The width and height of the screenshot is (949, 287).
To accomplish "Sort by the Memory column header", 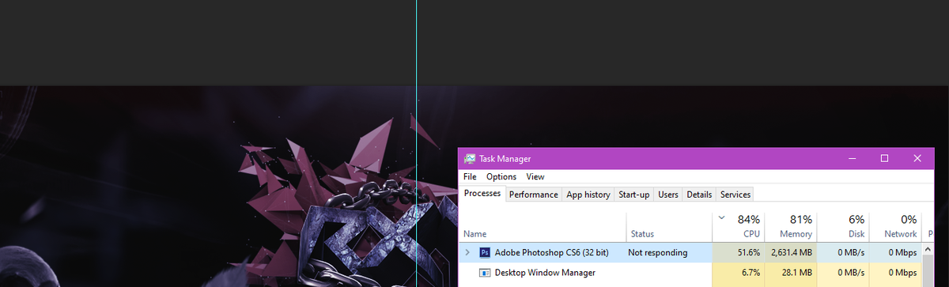I will [x=791, y=226].
